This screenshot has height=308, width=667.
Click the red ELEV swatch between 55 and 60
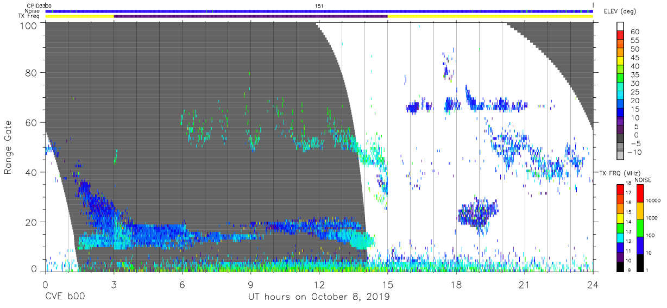pos(620,35)
